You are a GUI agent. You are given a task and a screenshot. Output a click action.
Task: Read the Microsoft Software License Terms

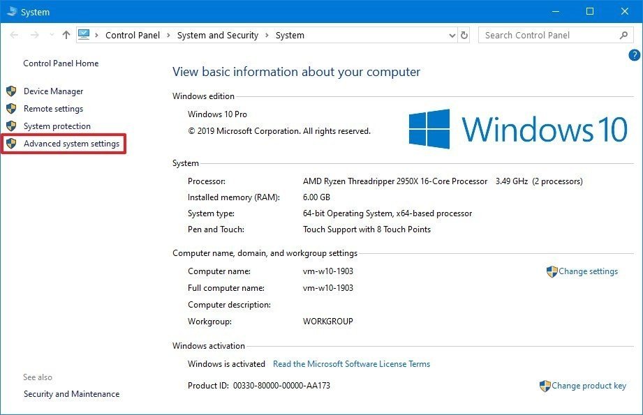(351, 364)
